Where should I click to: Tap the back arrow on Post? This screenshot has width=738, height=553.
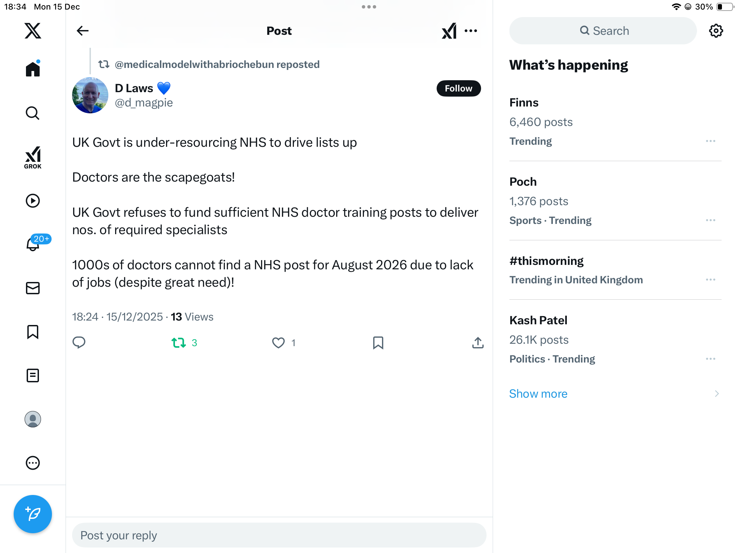coord(83,31)
